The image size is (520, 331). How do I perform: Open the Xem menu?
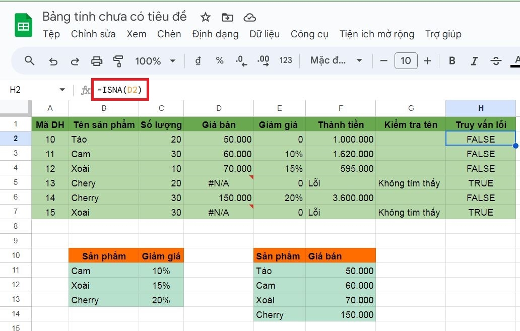(x=137, y=34)
